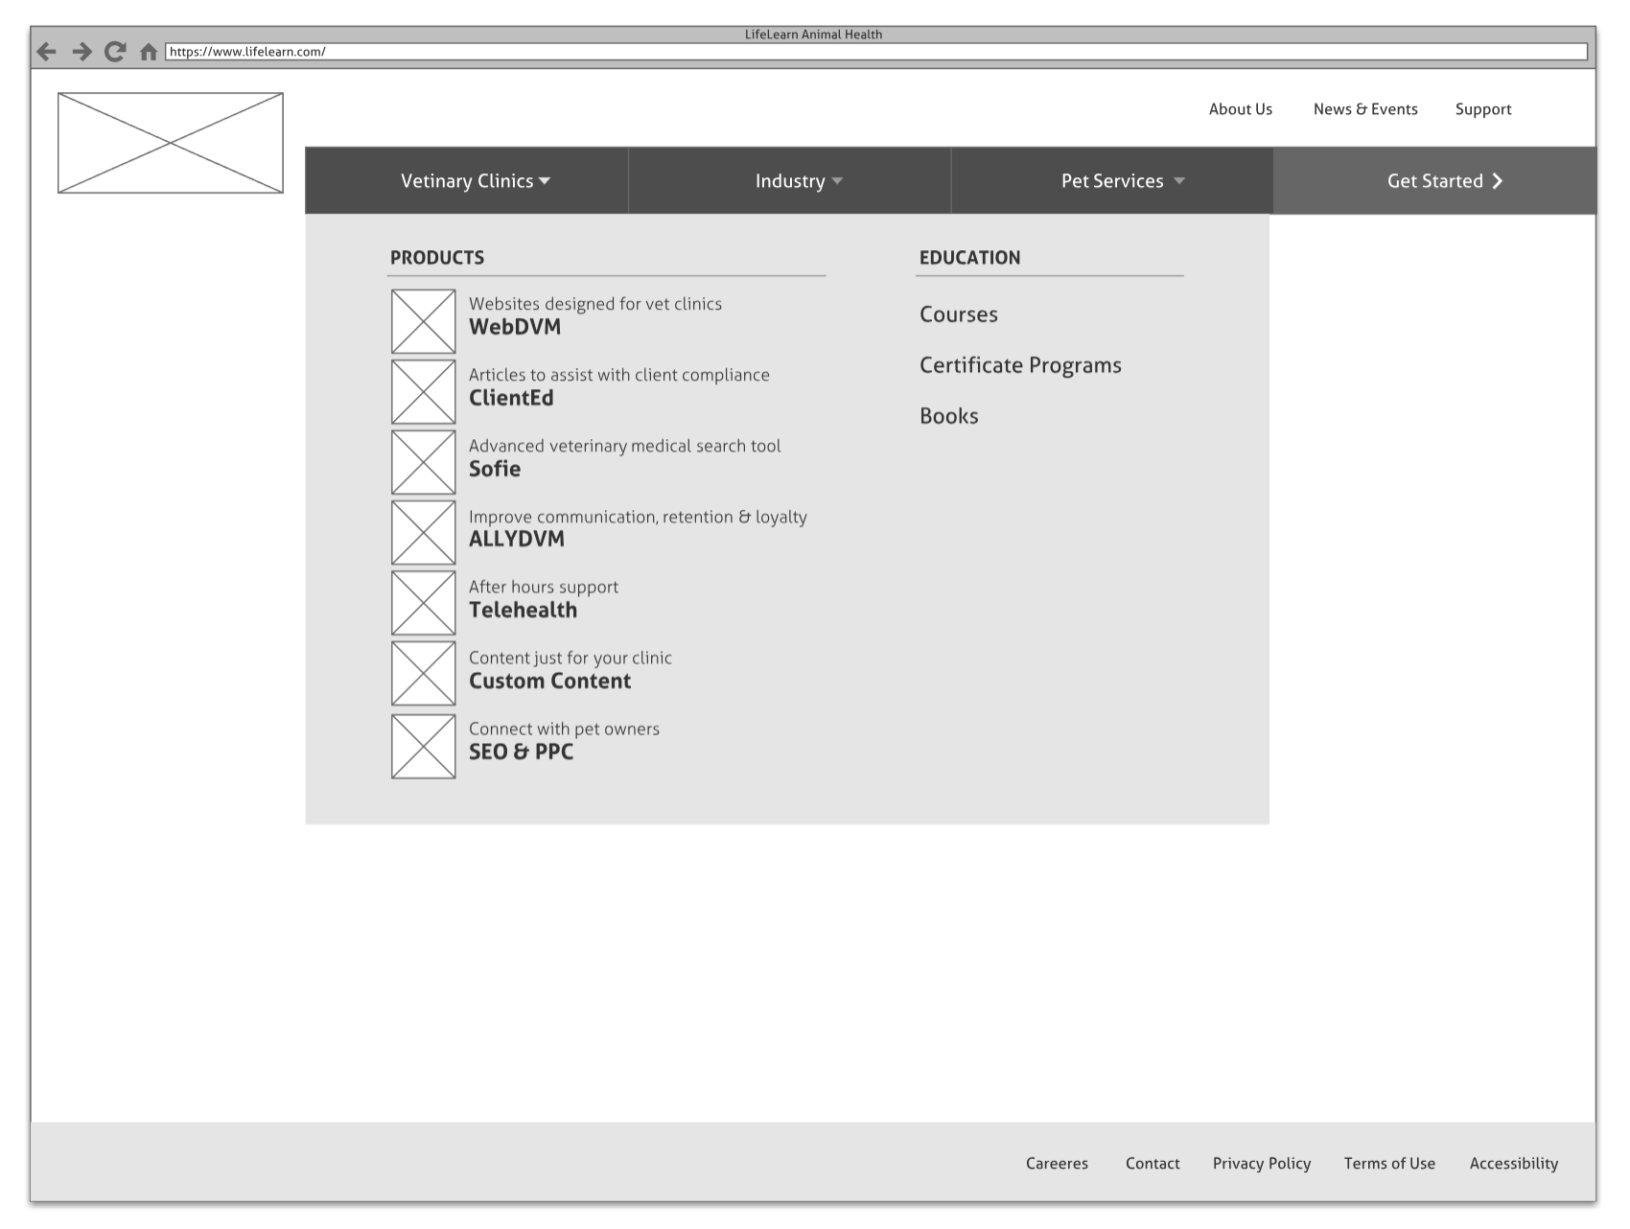Open the Privacy Policy footer link

click(x=1262, y=1164)
